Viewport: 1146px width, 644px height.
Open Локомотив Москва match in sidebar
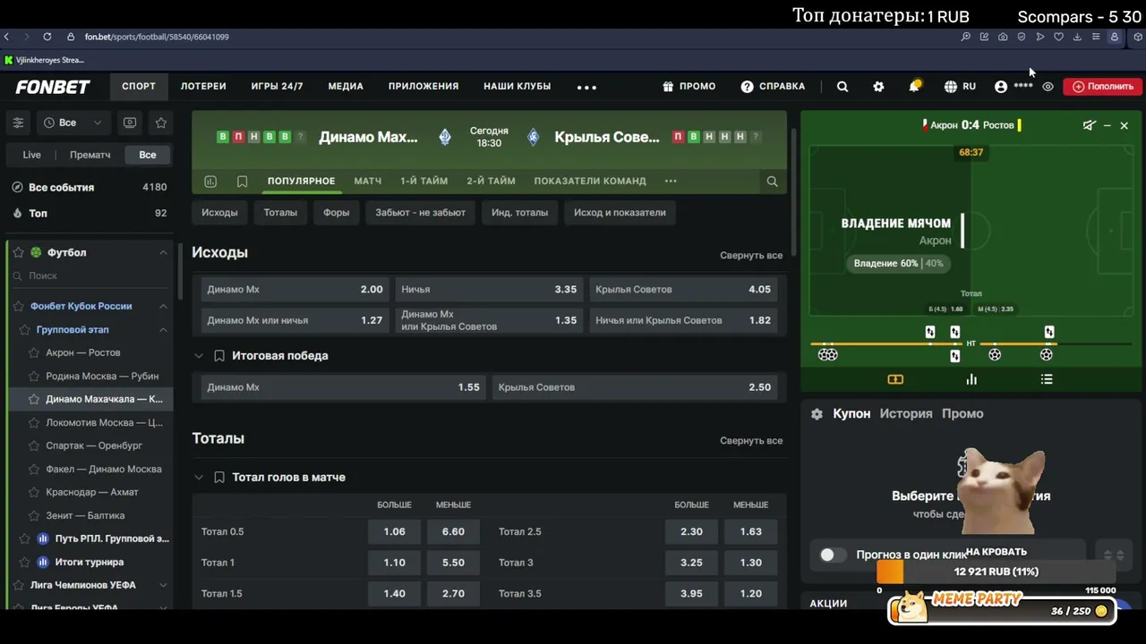pyautogui.click(x=104, y=422)
